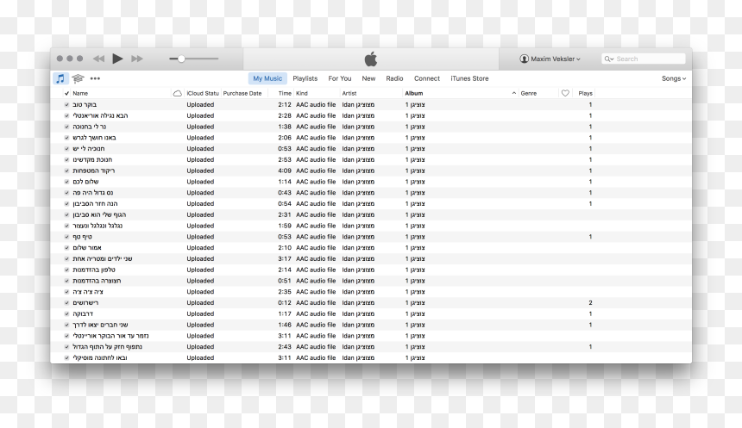Screen dimensions: 742x428
Task: Switch to the New tab
Action: pyautogui.click(x=368, y=78)
